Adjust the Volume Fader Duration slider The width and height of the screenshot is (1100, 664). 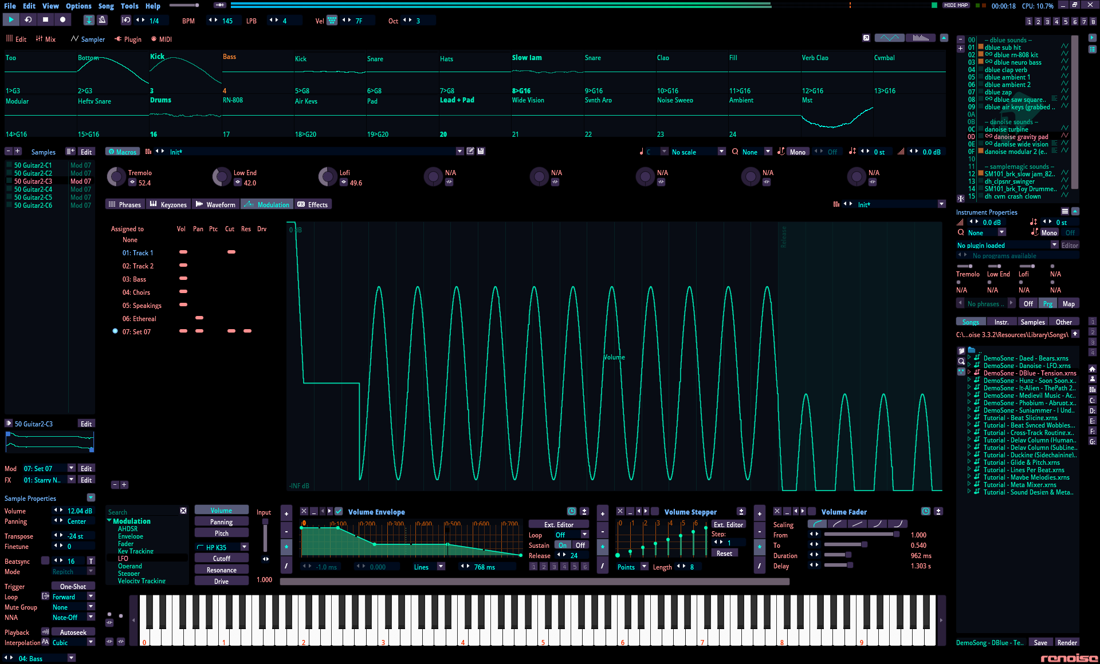(862, 555)
